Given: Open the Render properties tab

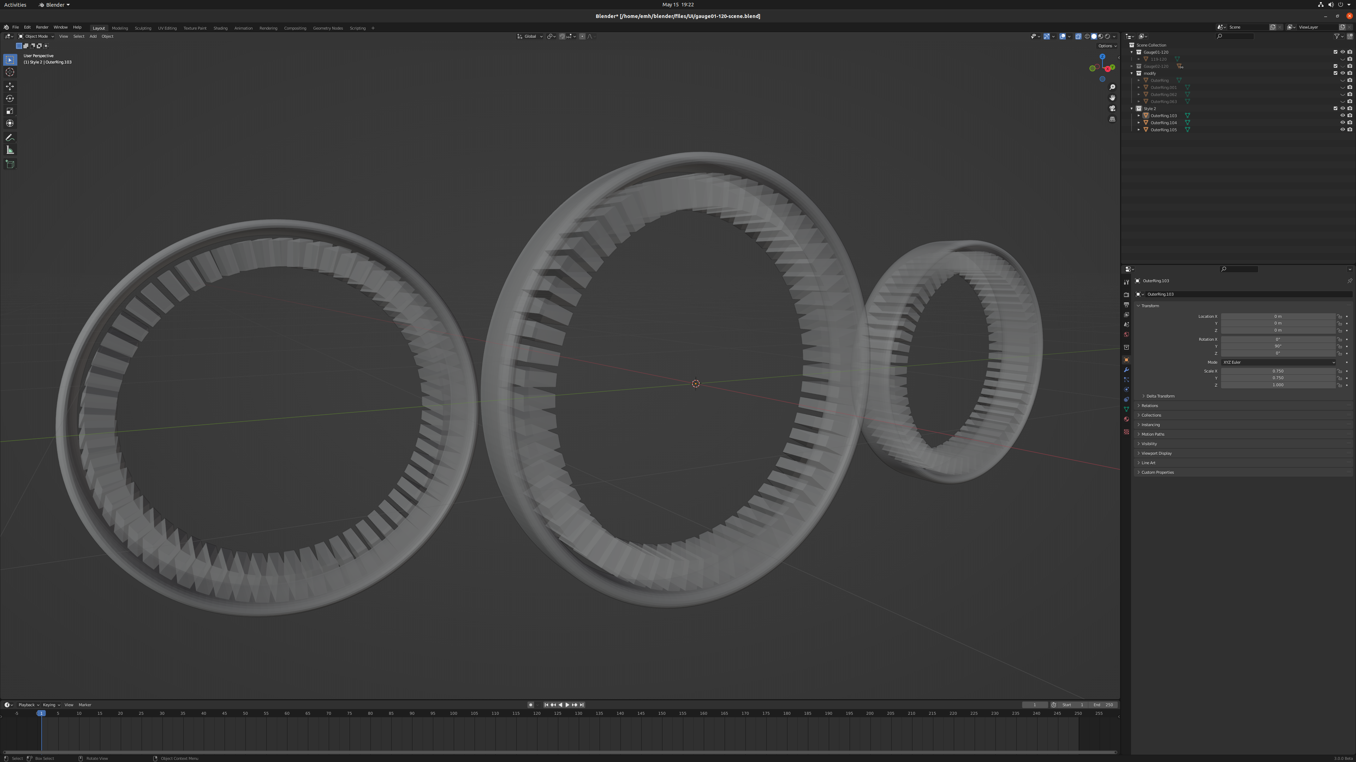Looking at the screenshot, I should point(1126,295).
